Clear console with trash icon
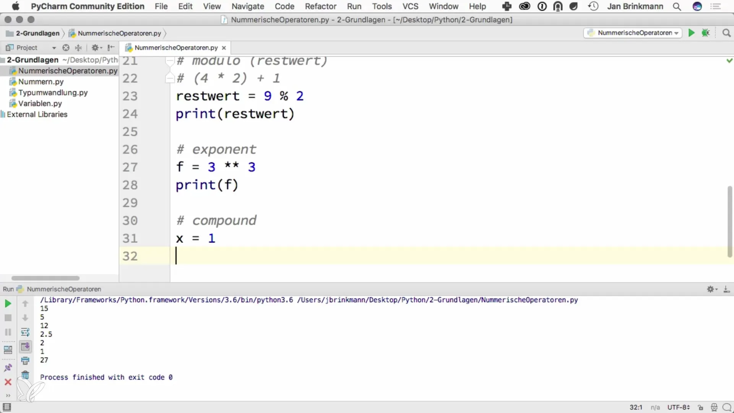Image resolution: width=734 pixels, height=413 pixels. coord(25,375)
